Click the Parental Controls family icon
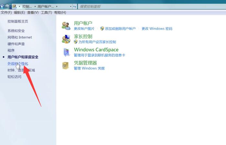 coord(66,39)
